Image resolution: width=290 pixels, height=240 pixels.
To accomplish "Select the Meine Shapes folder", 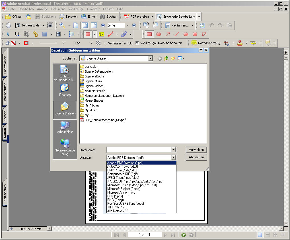I will click(x=92, y=100).
